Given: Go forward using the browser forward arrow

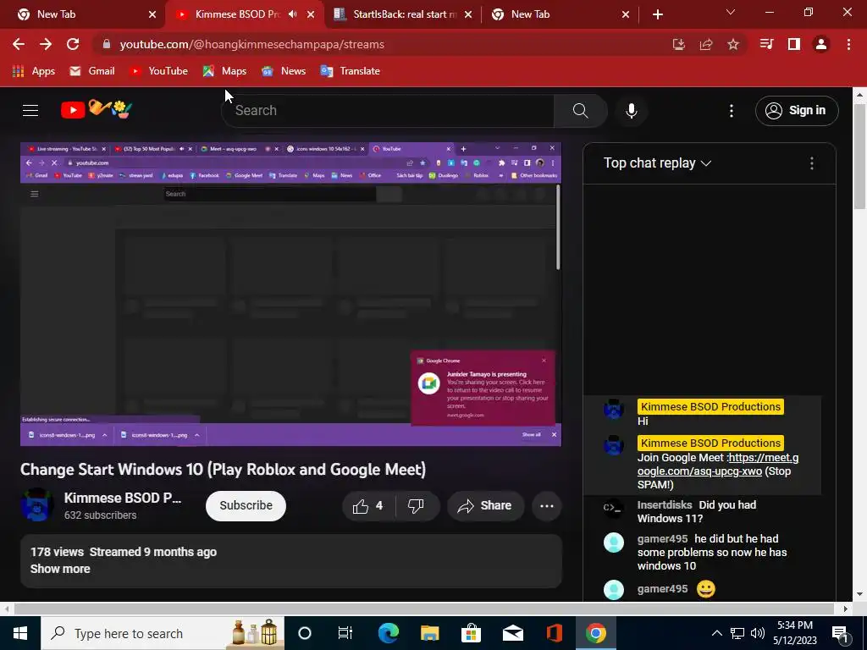Looking at the screenshot, I should [x=46, y=44].
